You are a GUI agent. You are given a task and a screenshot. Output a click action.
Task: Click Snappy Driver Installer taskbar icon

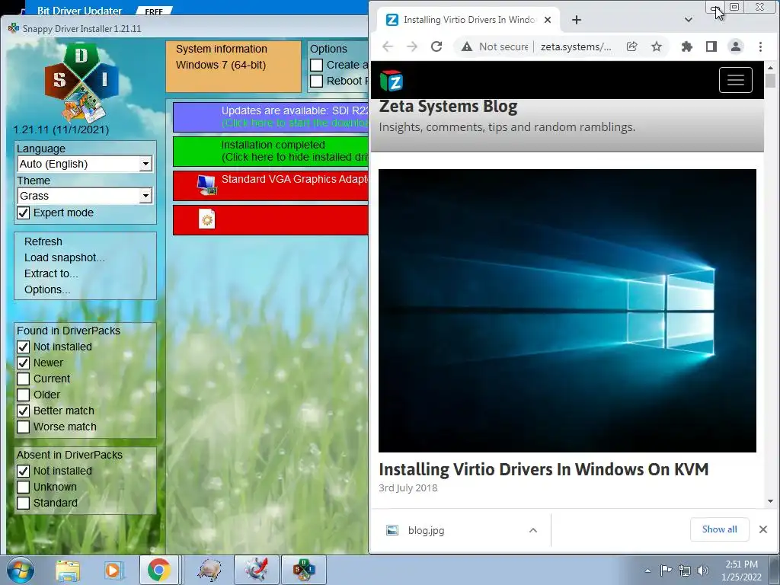point(304,570)
